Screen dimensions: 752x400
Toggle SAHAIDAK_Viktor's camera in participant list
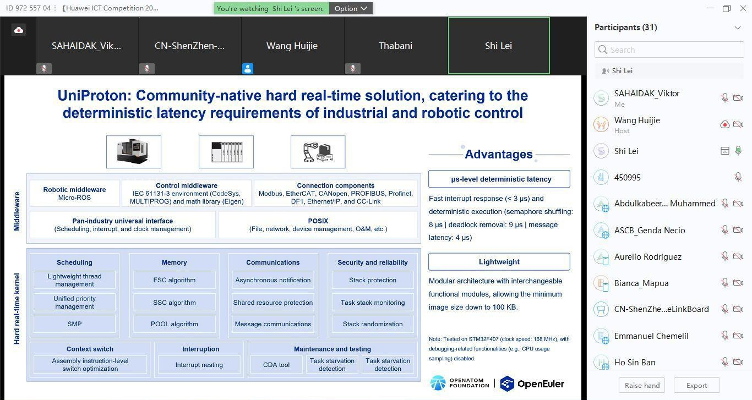[x=738, y=98]
